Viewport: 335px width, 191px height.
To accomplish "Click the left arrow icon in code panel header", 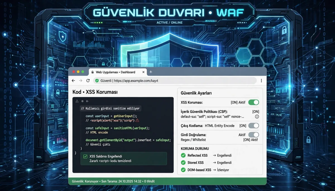I will coord(87,101).
